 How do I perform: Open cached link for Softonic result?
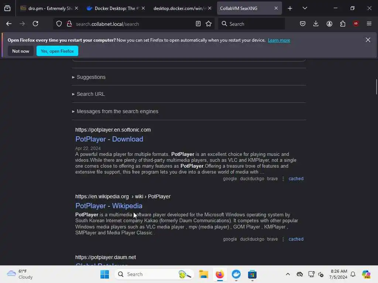pos(296,179)
